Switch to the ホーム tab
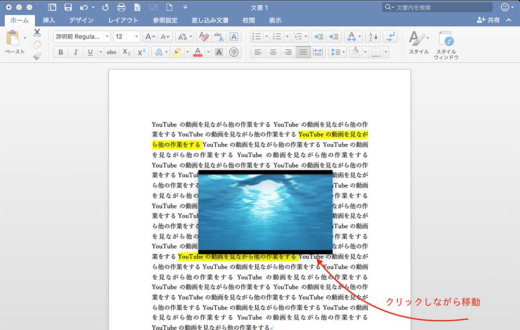 [20, 20]
